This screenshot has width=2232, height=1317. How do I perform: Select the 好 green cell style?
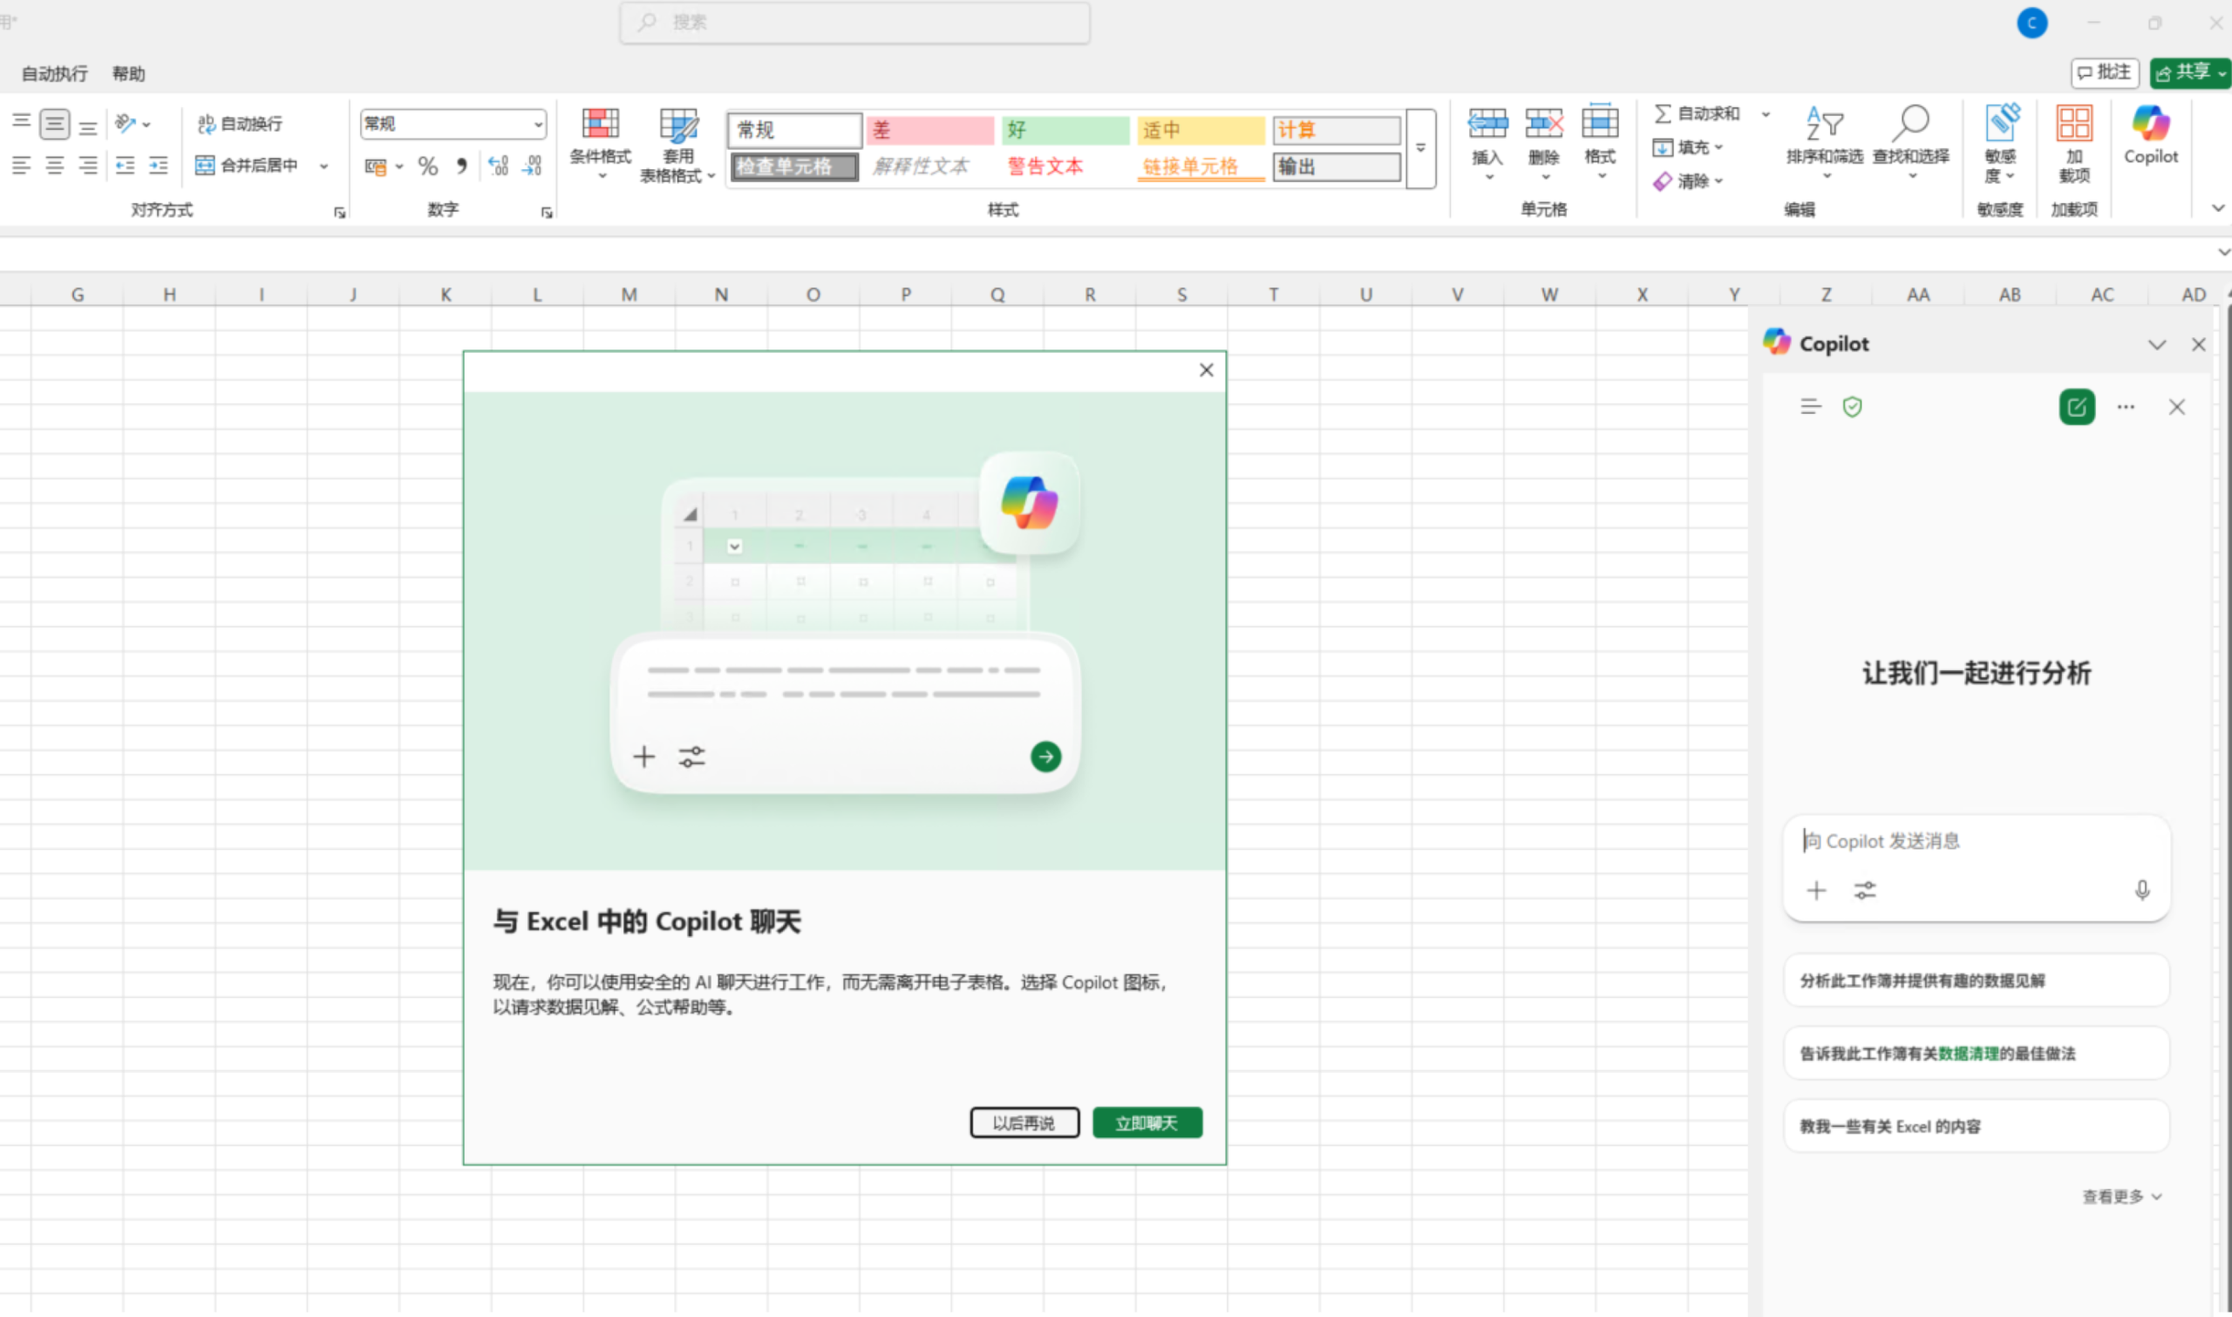pos(1064,131)
